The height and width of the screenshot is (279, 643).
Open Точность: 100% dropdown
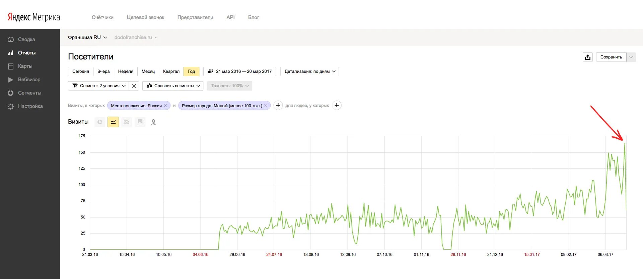point(229,86)
